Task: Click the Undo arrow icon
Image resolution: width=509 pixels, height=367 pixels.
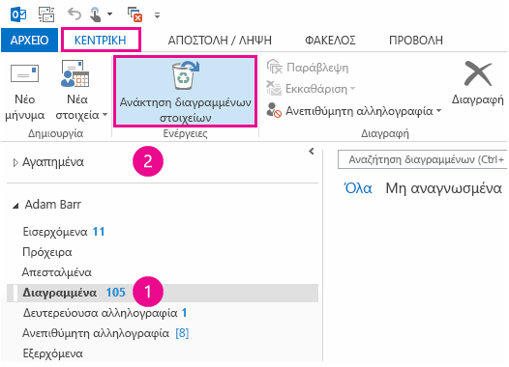Action: [x=74, y=14]
